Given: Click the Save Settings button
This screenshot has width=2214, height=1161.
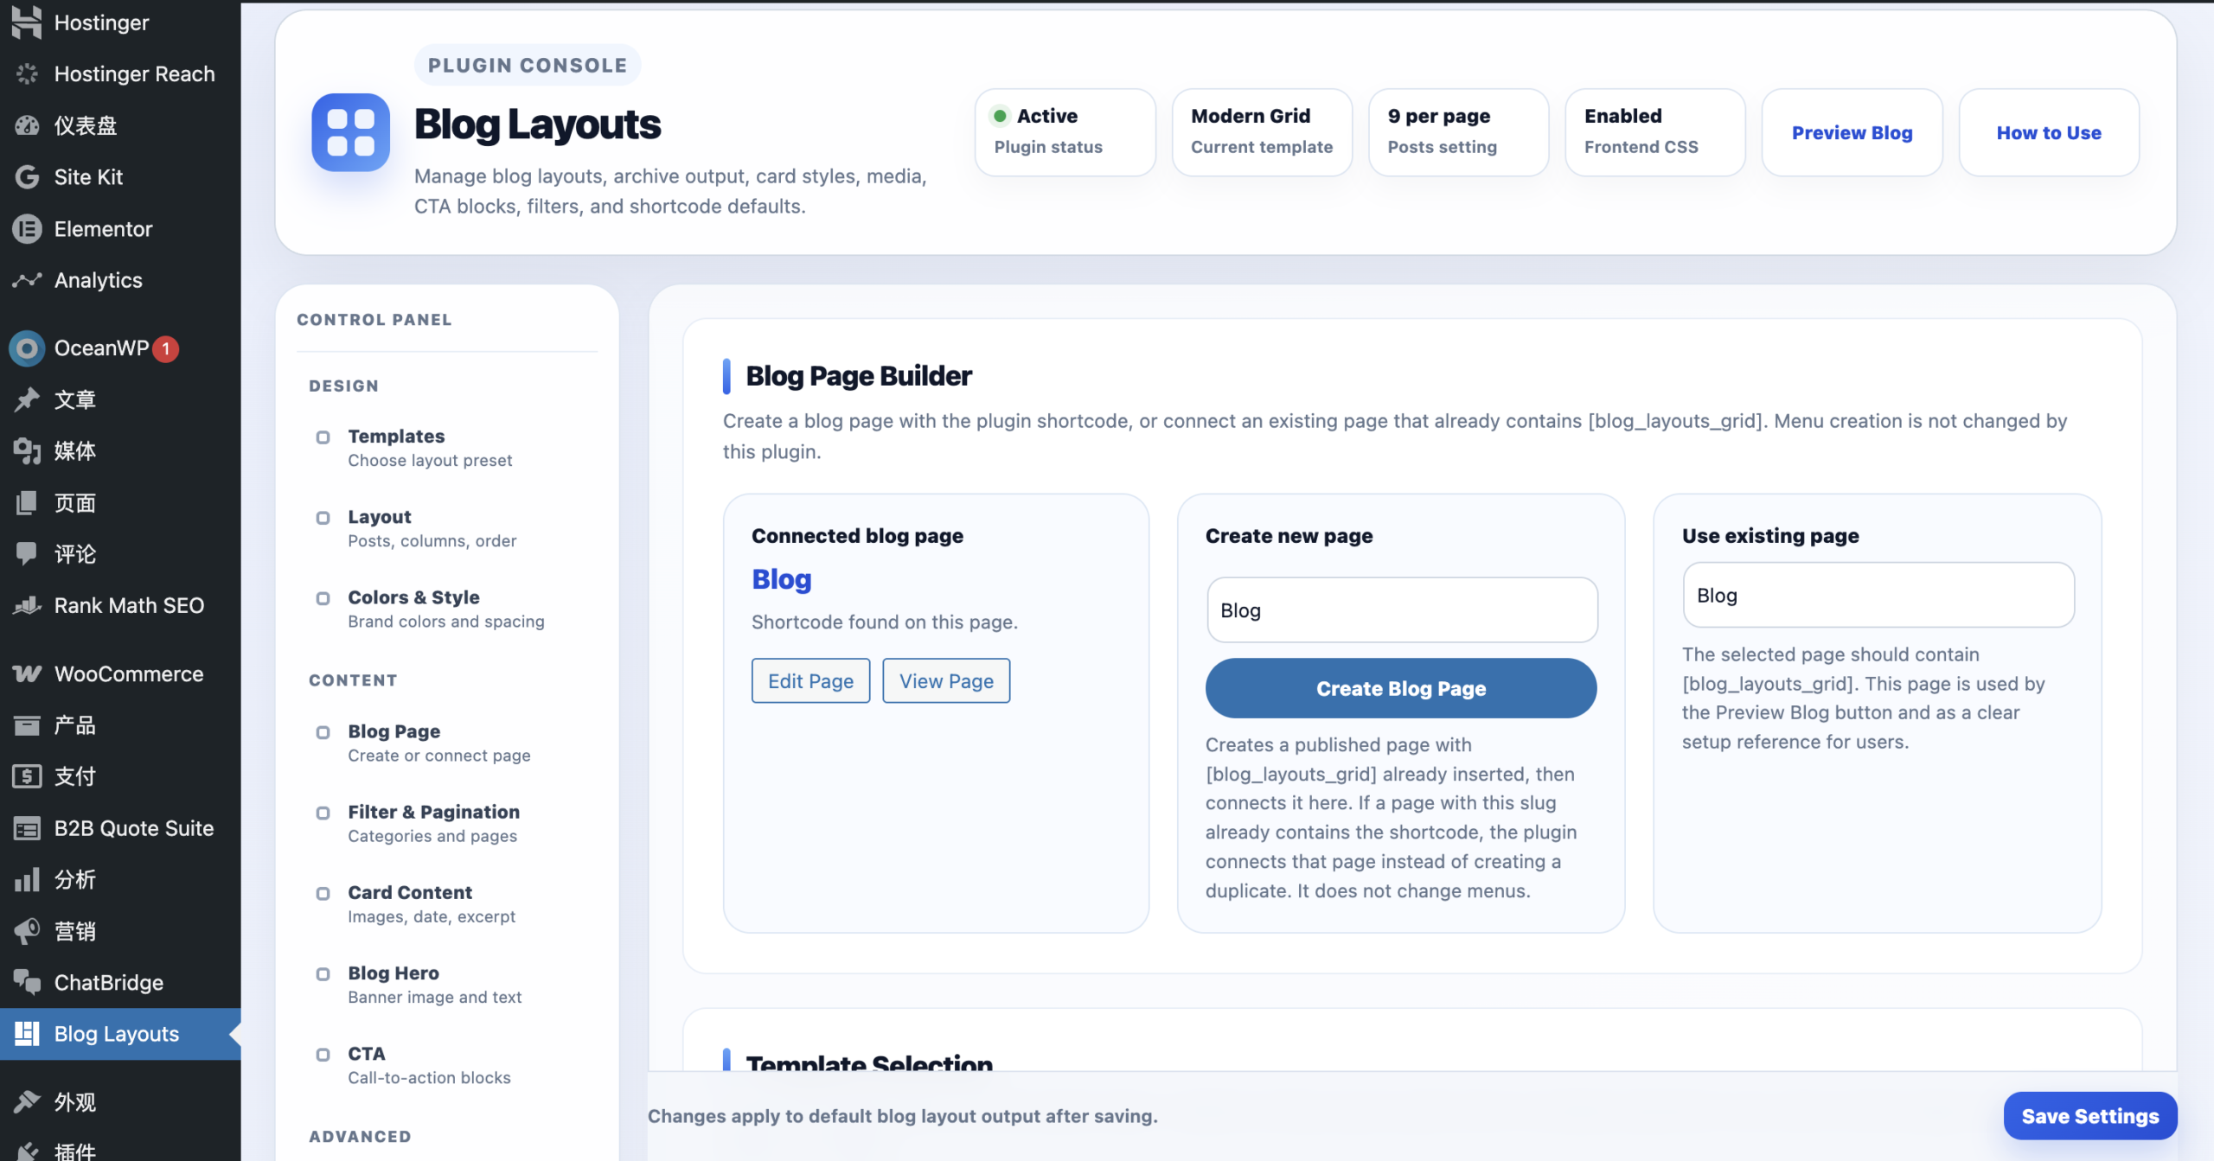Looking at the screenshot, I should tap(2090, 1115).
